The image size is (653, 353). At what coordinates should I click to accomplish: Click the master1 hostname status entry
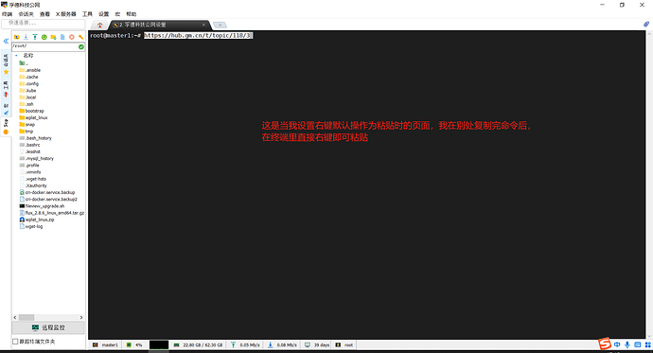click(x=105, y=345)
